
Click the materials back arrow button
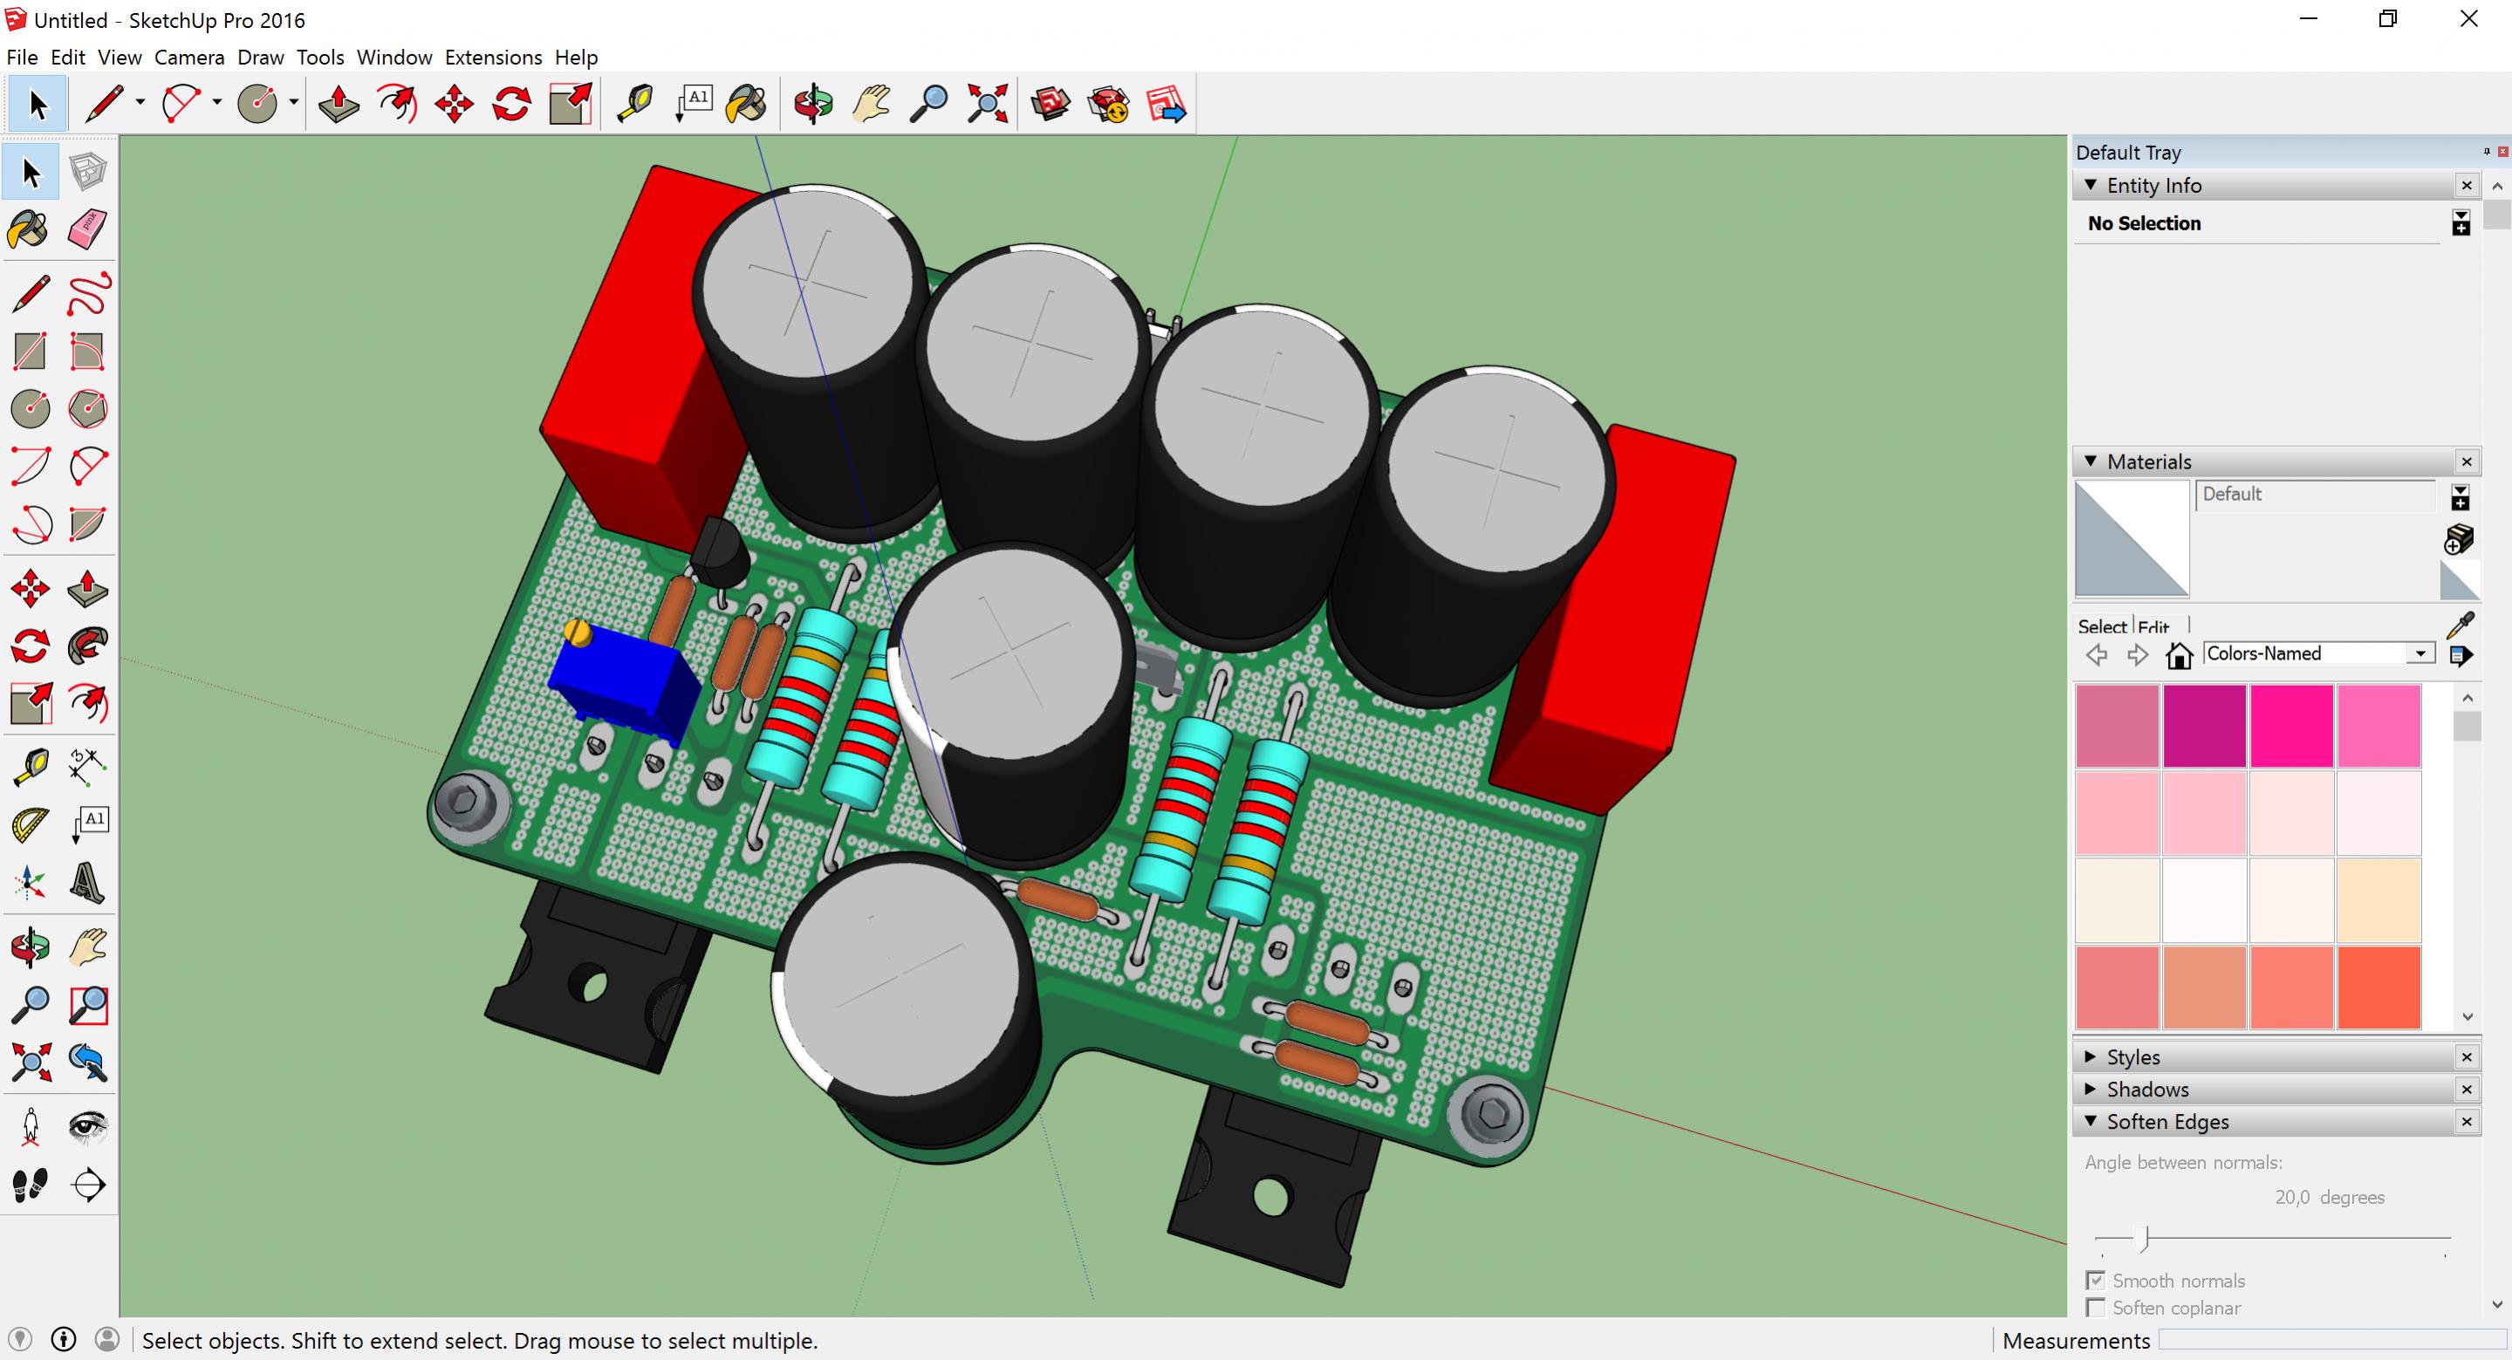pos(2097,654)
